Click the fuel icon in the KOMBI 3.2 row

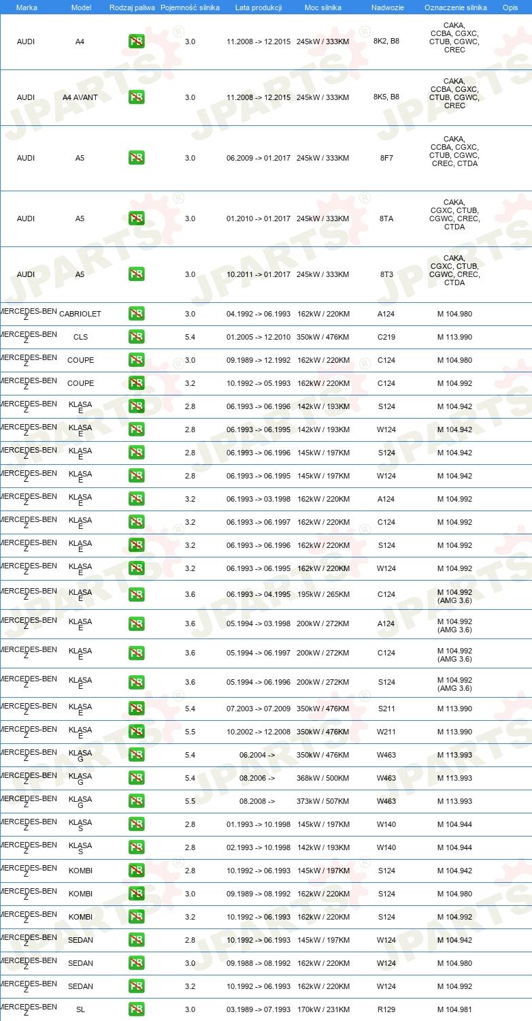click(136, 917)
